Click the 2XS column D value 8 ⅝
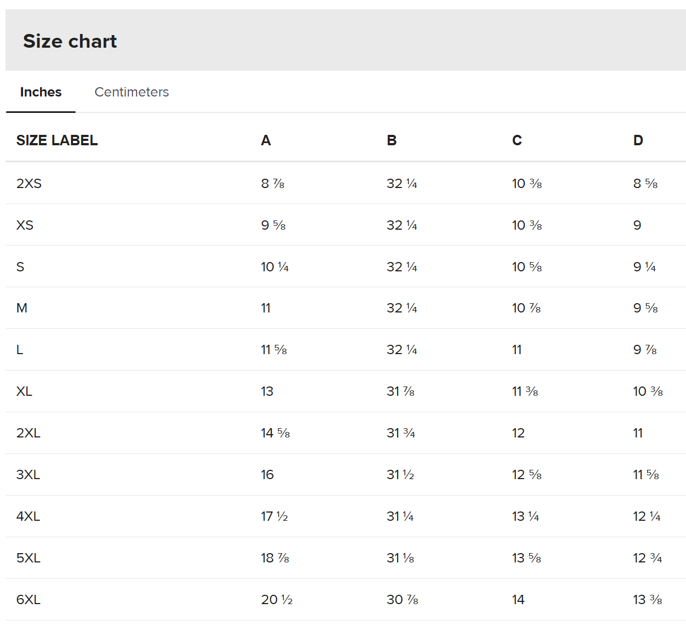This screenshot has height=637, width=686. (x=645, y=184)
